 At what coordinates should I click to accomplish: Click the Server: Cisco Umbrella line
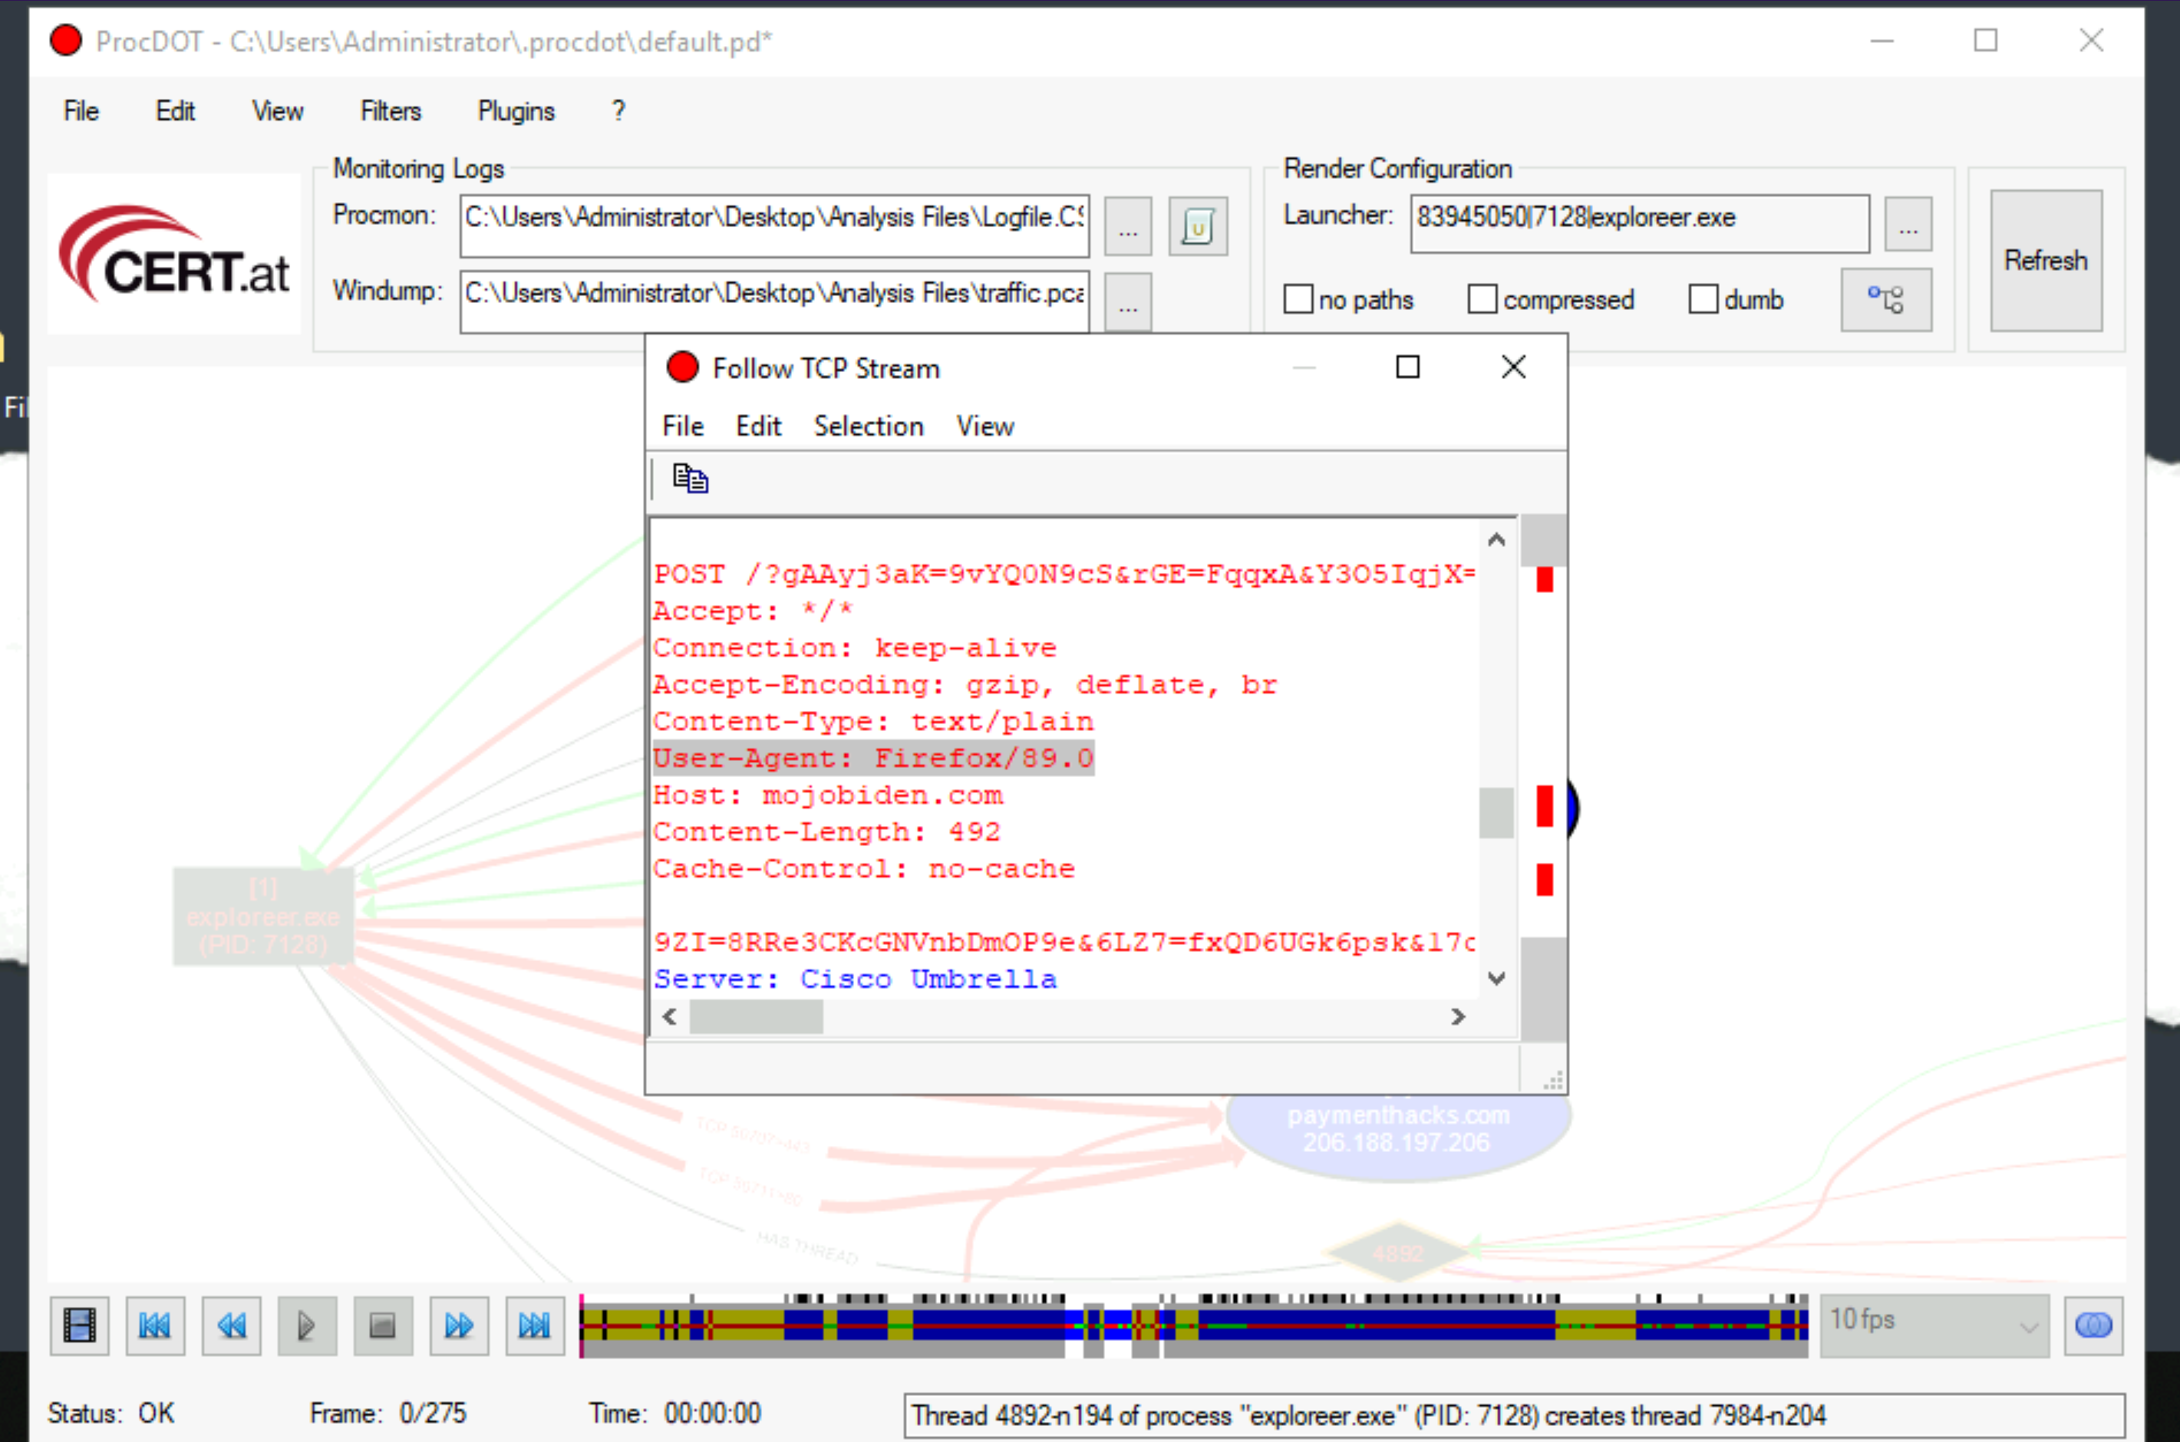tap(856, 979)
